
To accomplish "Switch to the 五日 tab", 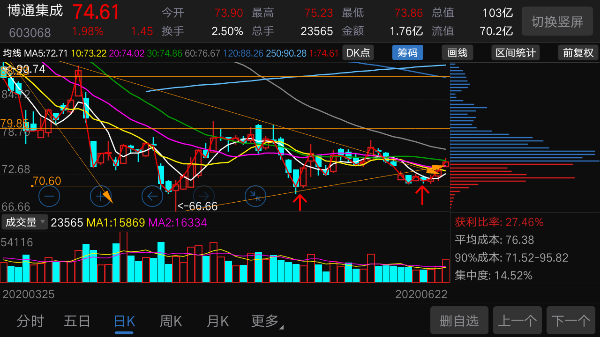I will 77,321.
